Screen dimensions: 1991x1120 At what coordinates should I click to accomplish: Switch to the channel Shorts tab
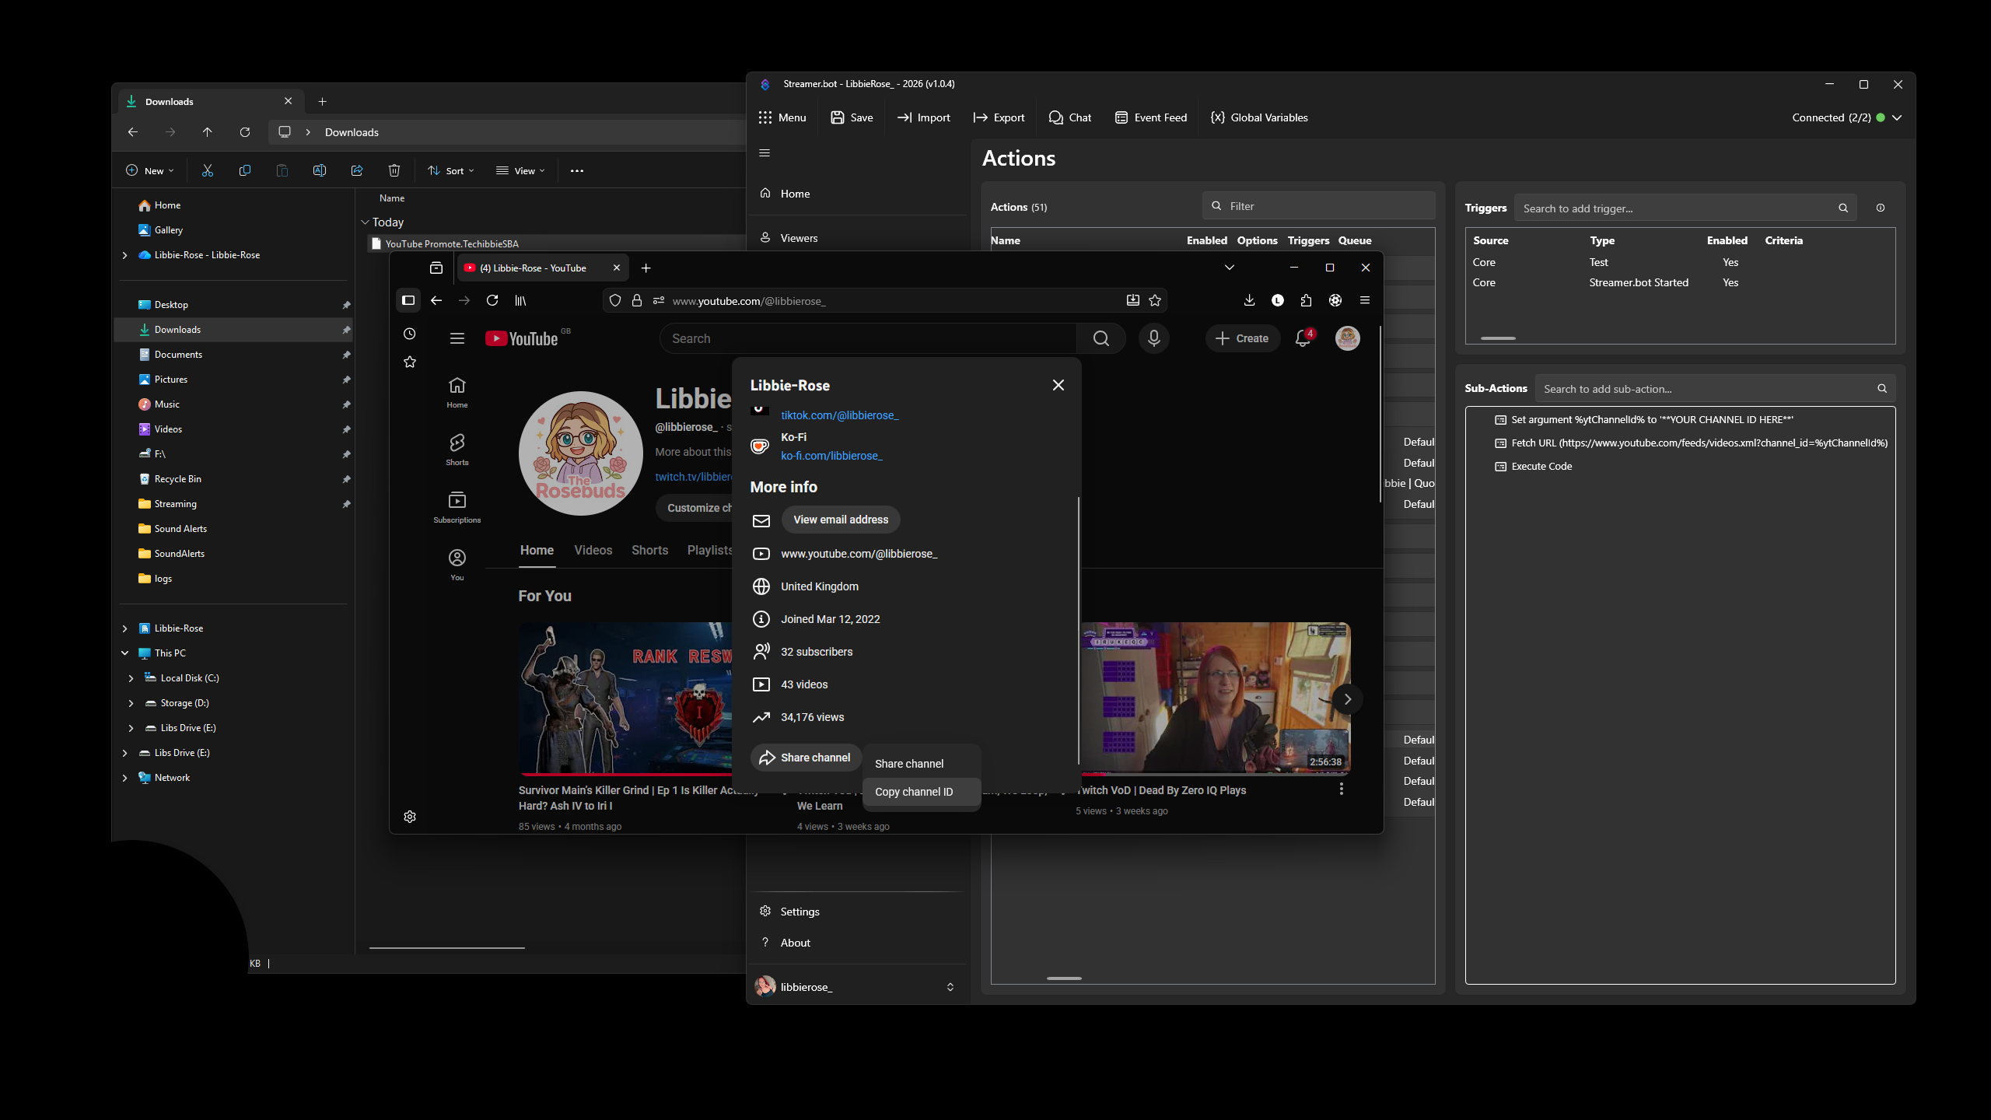click(650, 550)
